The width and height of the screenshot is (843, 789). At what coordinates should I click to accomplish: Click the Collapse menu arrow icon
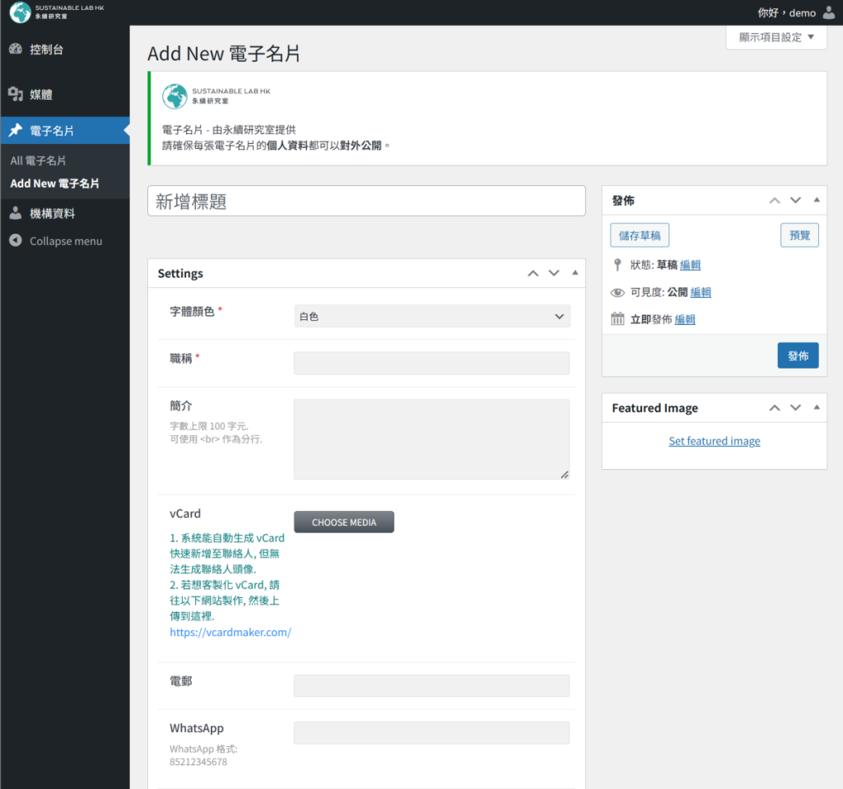tap(15, 241)
